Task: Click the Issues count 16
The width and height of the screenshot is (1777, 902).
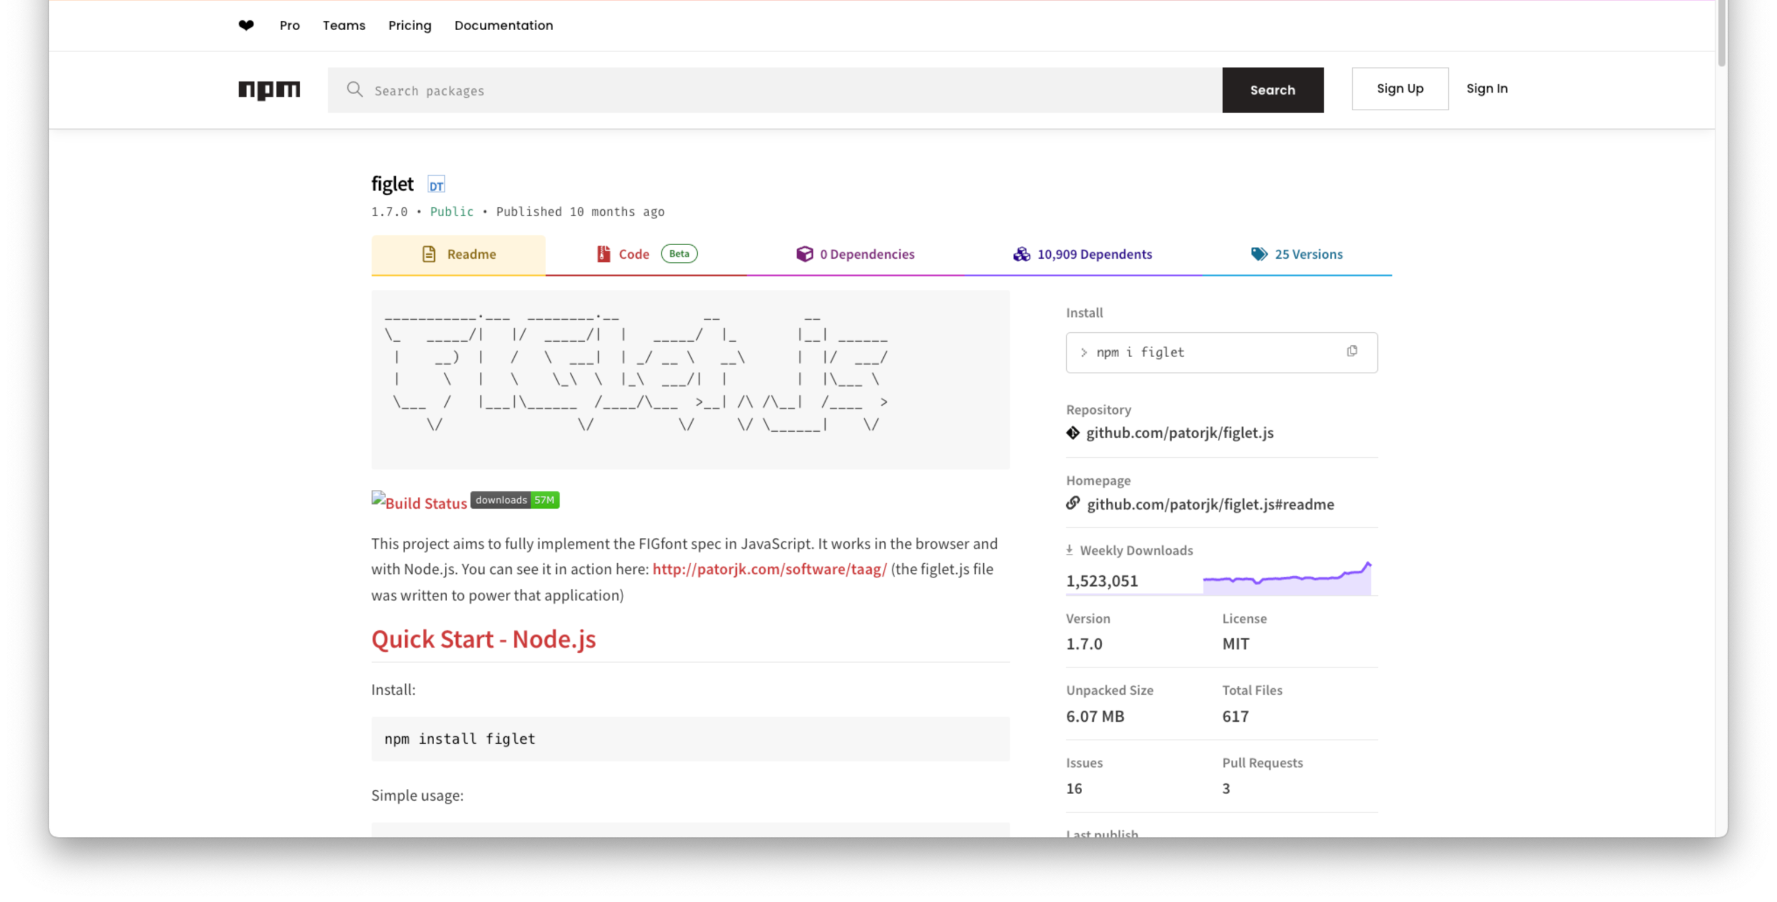Action: point(1074,789)
